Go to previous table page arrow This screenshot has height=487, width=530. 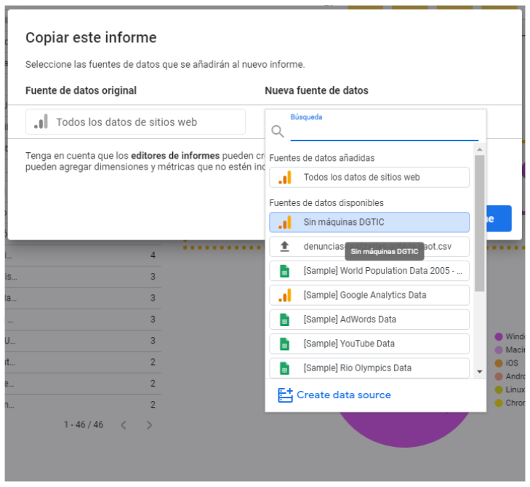[x=124, y=425]
